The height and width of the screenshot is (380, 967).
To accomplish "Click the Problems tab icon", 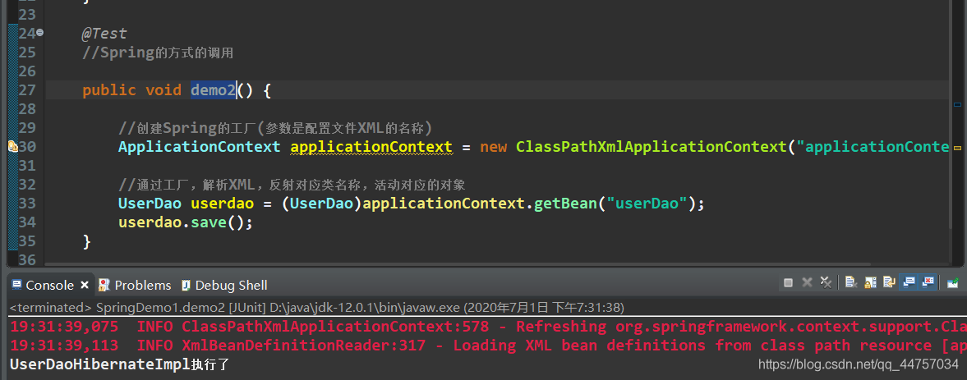I will pyautogui.click(x=104, y=285).
